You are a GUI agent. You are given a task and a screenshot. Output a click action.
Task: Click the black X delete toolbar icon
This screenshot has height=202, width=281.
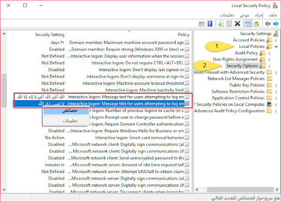tap(237, 24)
